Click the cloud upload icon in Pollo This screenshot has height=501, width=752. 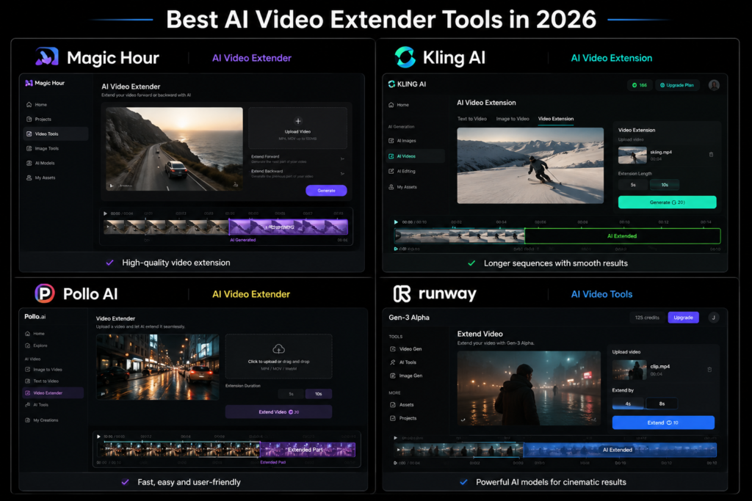click(x=278, y=348)
